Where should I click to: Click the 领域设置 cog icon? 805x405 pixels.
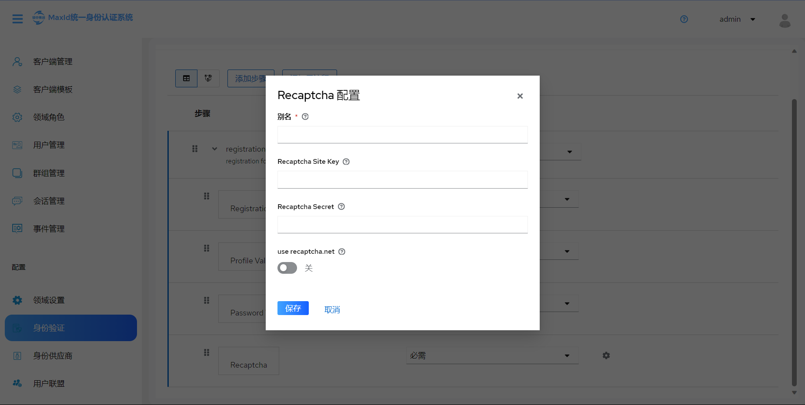pos(17,300)
